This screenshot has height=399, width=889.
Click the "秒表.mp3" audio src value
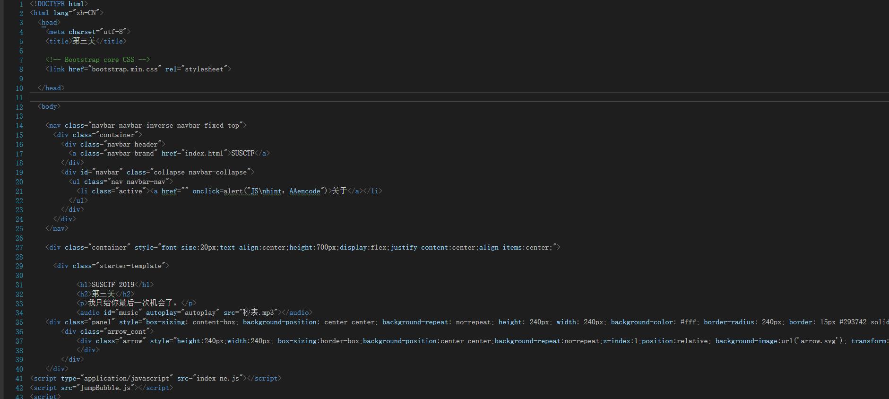(x=259, y=312)
